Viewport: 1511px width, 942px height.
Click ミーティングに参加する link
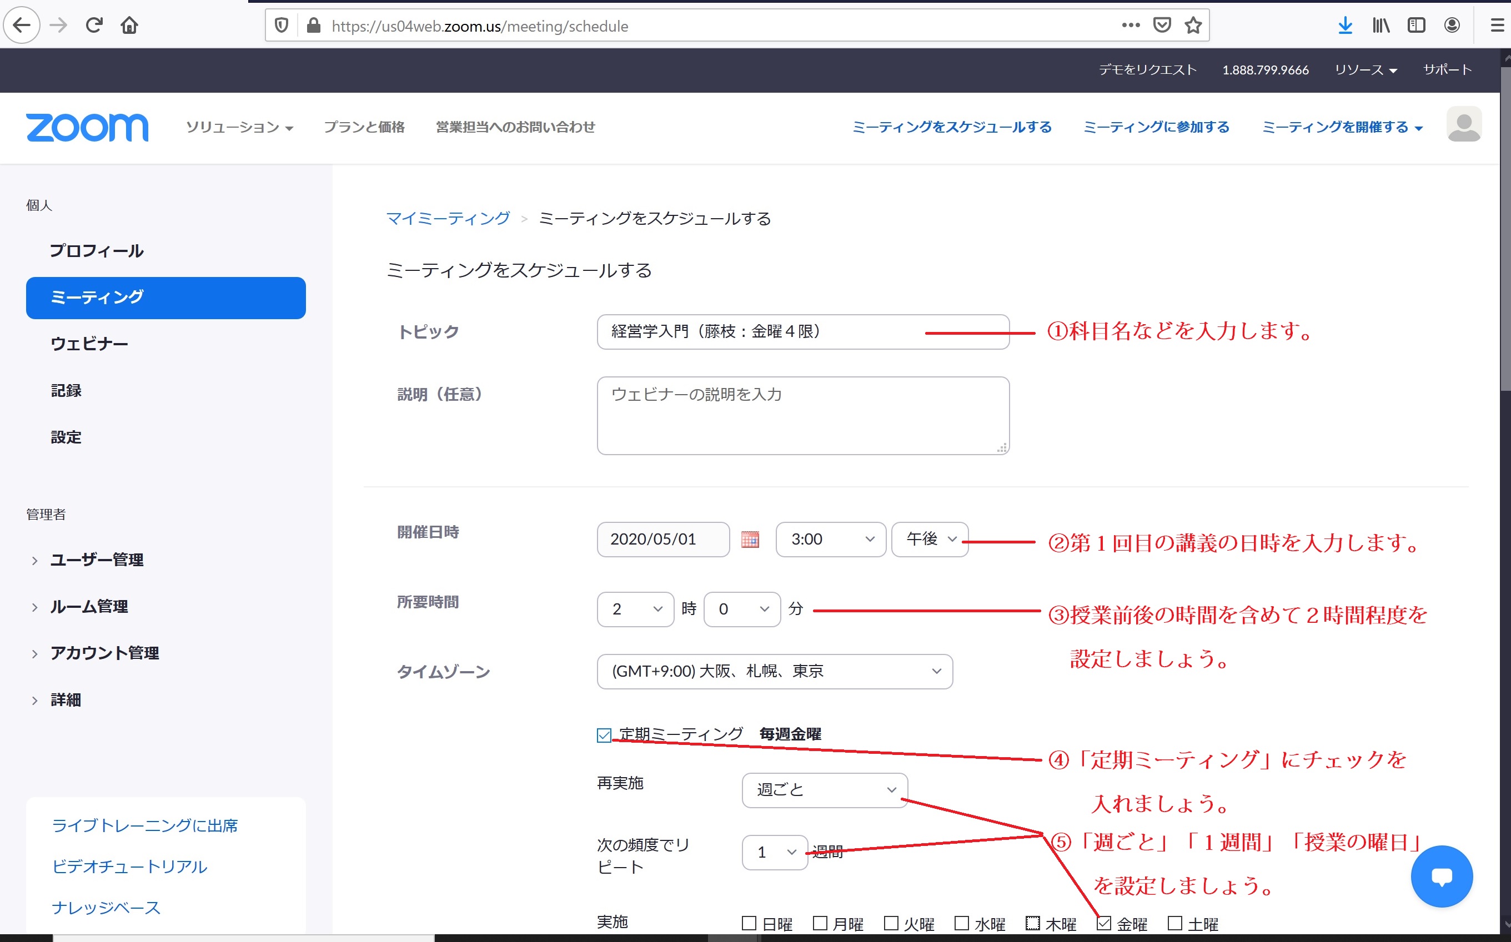[1157, 127]
